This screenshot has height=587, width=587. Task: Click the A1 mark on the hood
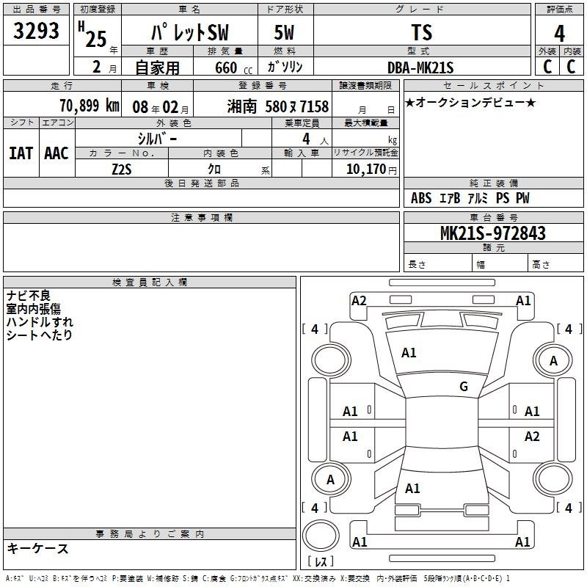point(409,353)
